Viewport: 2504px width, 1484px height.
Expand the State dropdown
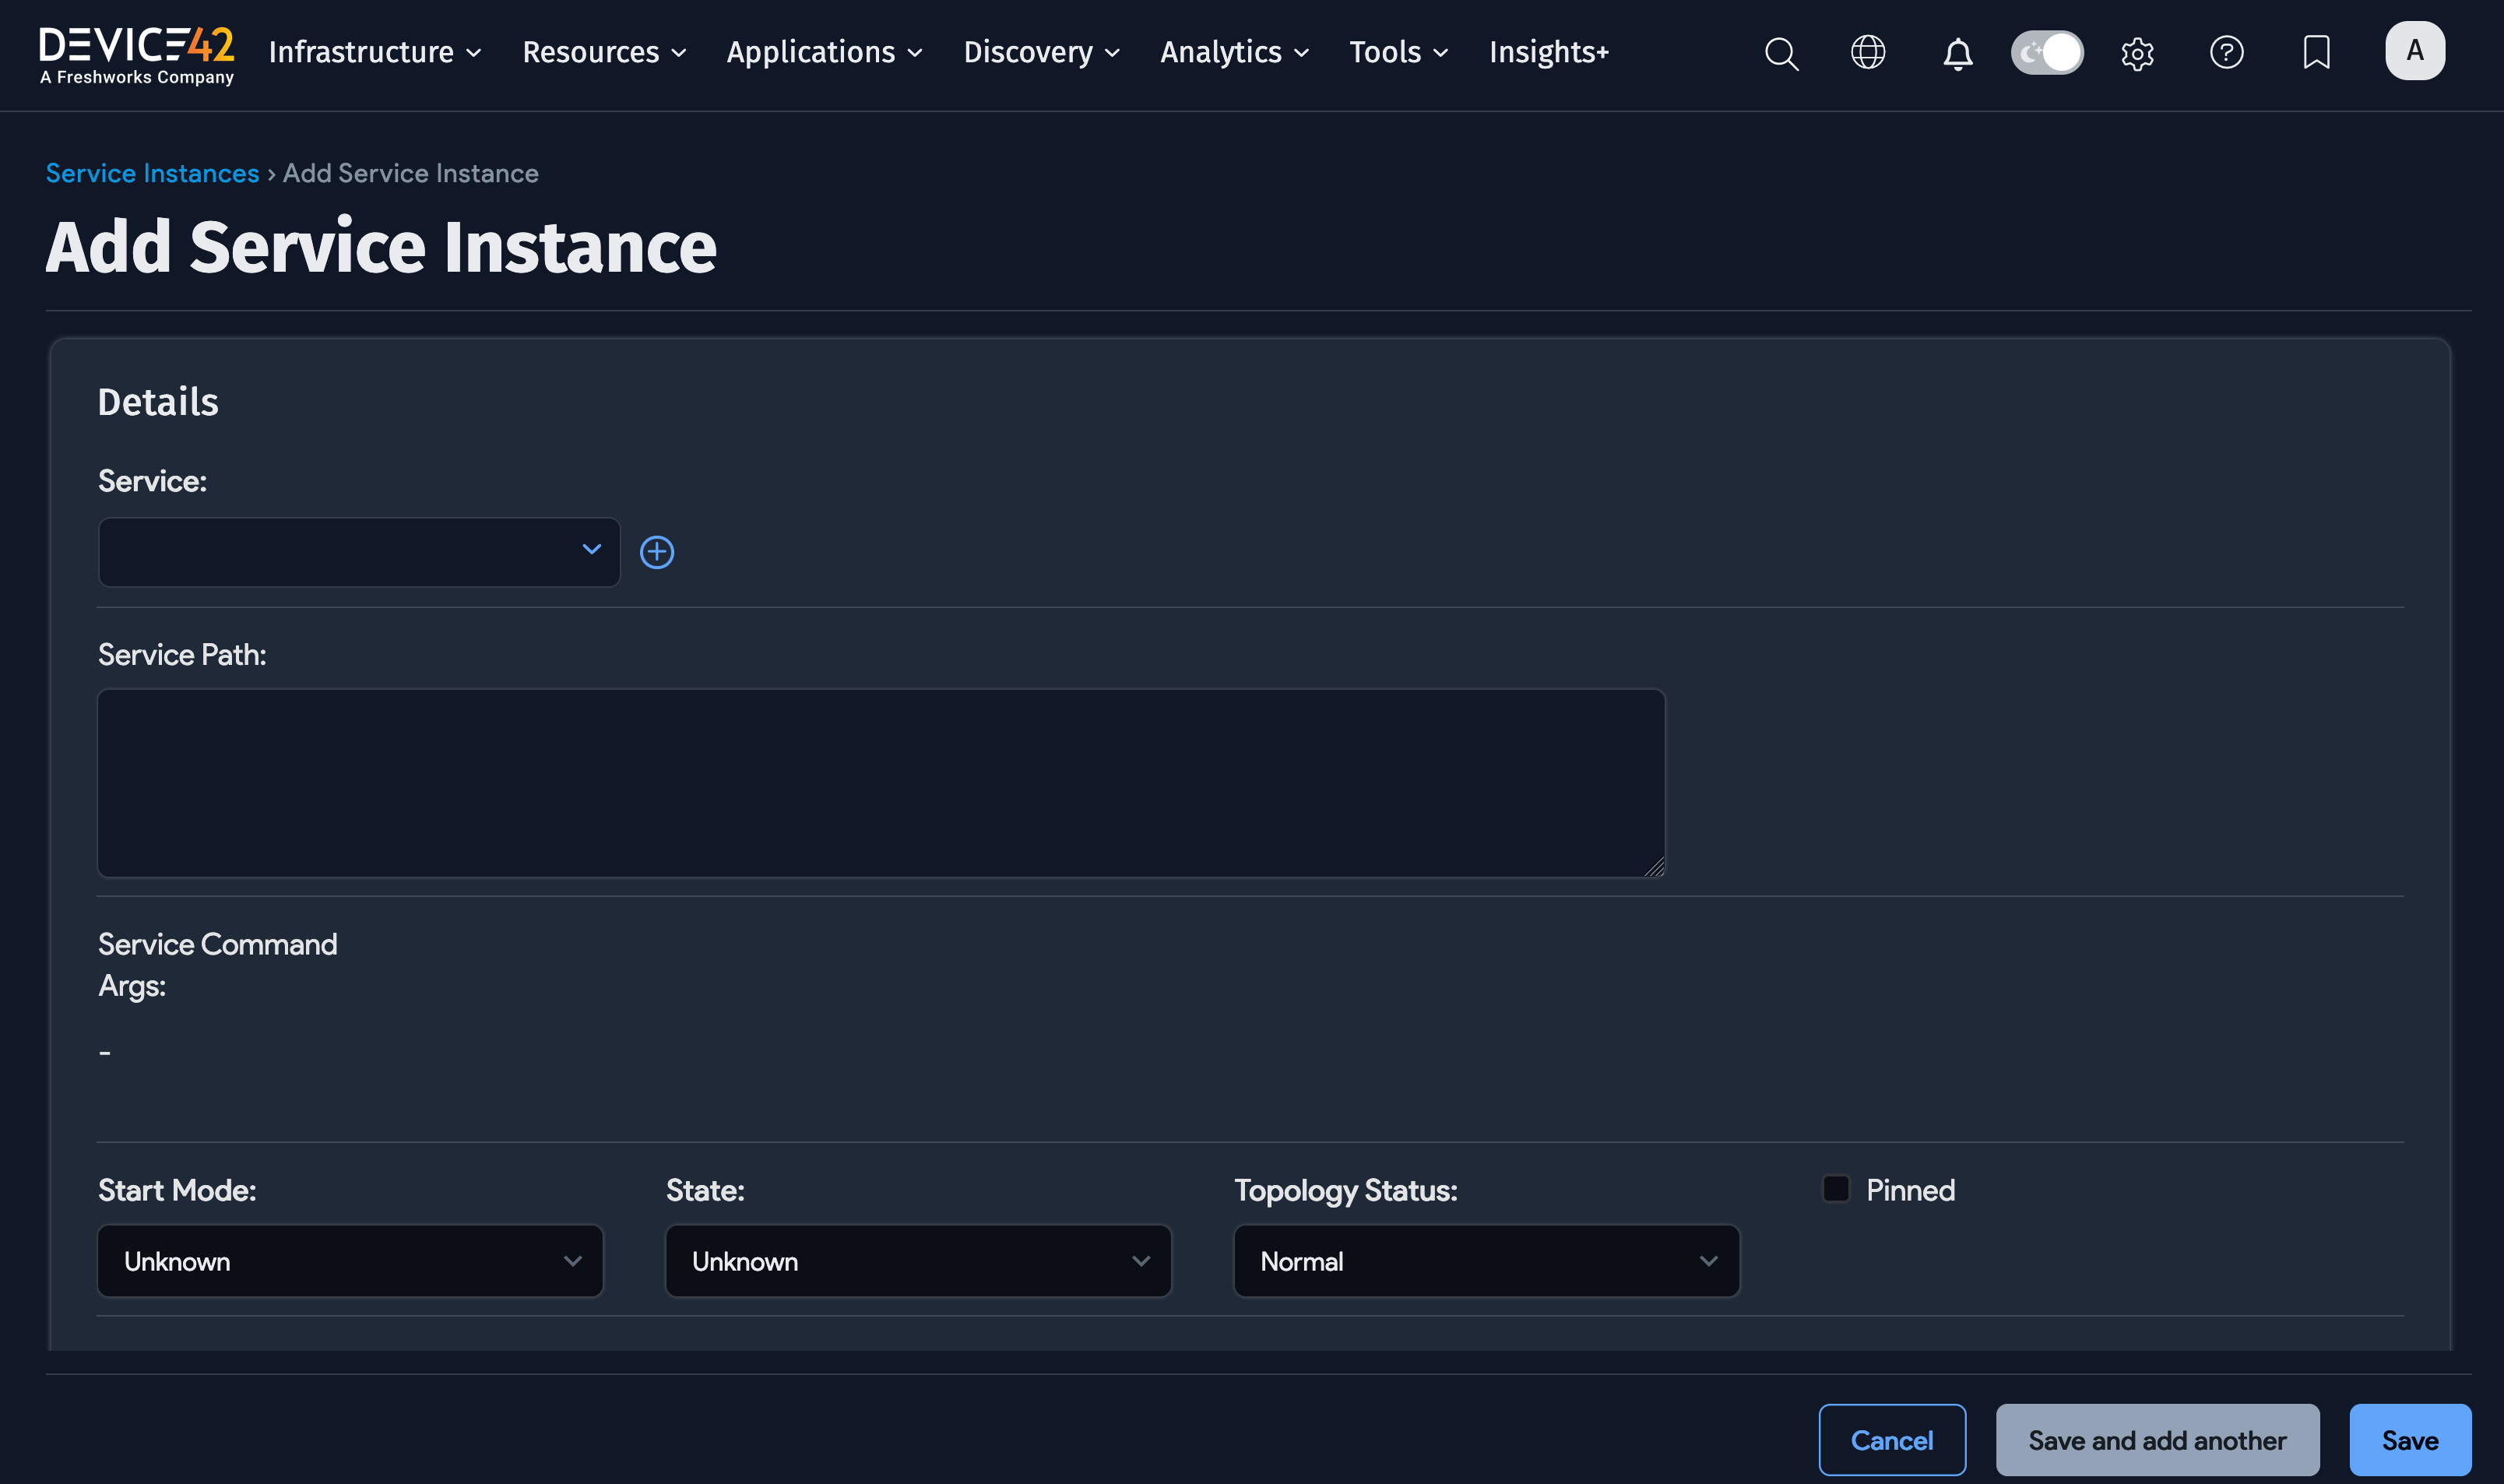pyautogui.click(x=917, y=1260)
